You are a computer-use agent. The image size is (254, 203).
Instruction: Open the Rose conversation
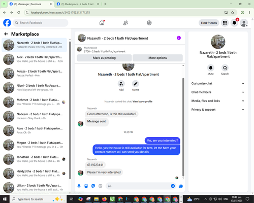point(34,130)
